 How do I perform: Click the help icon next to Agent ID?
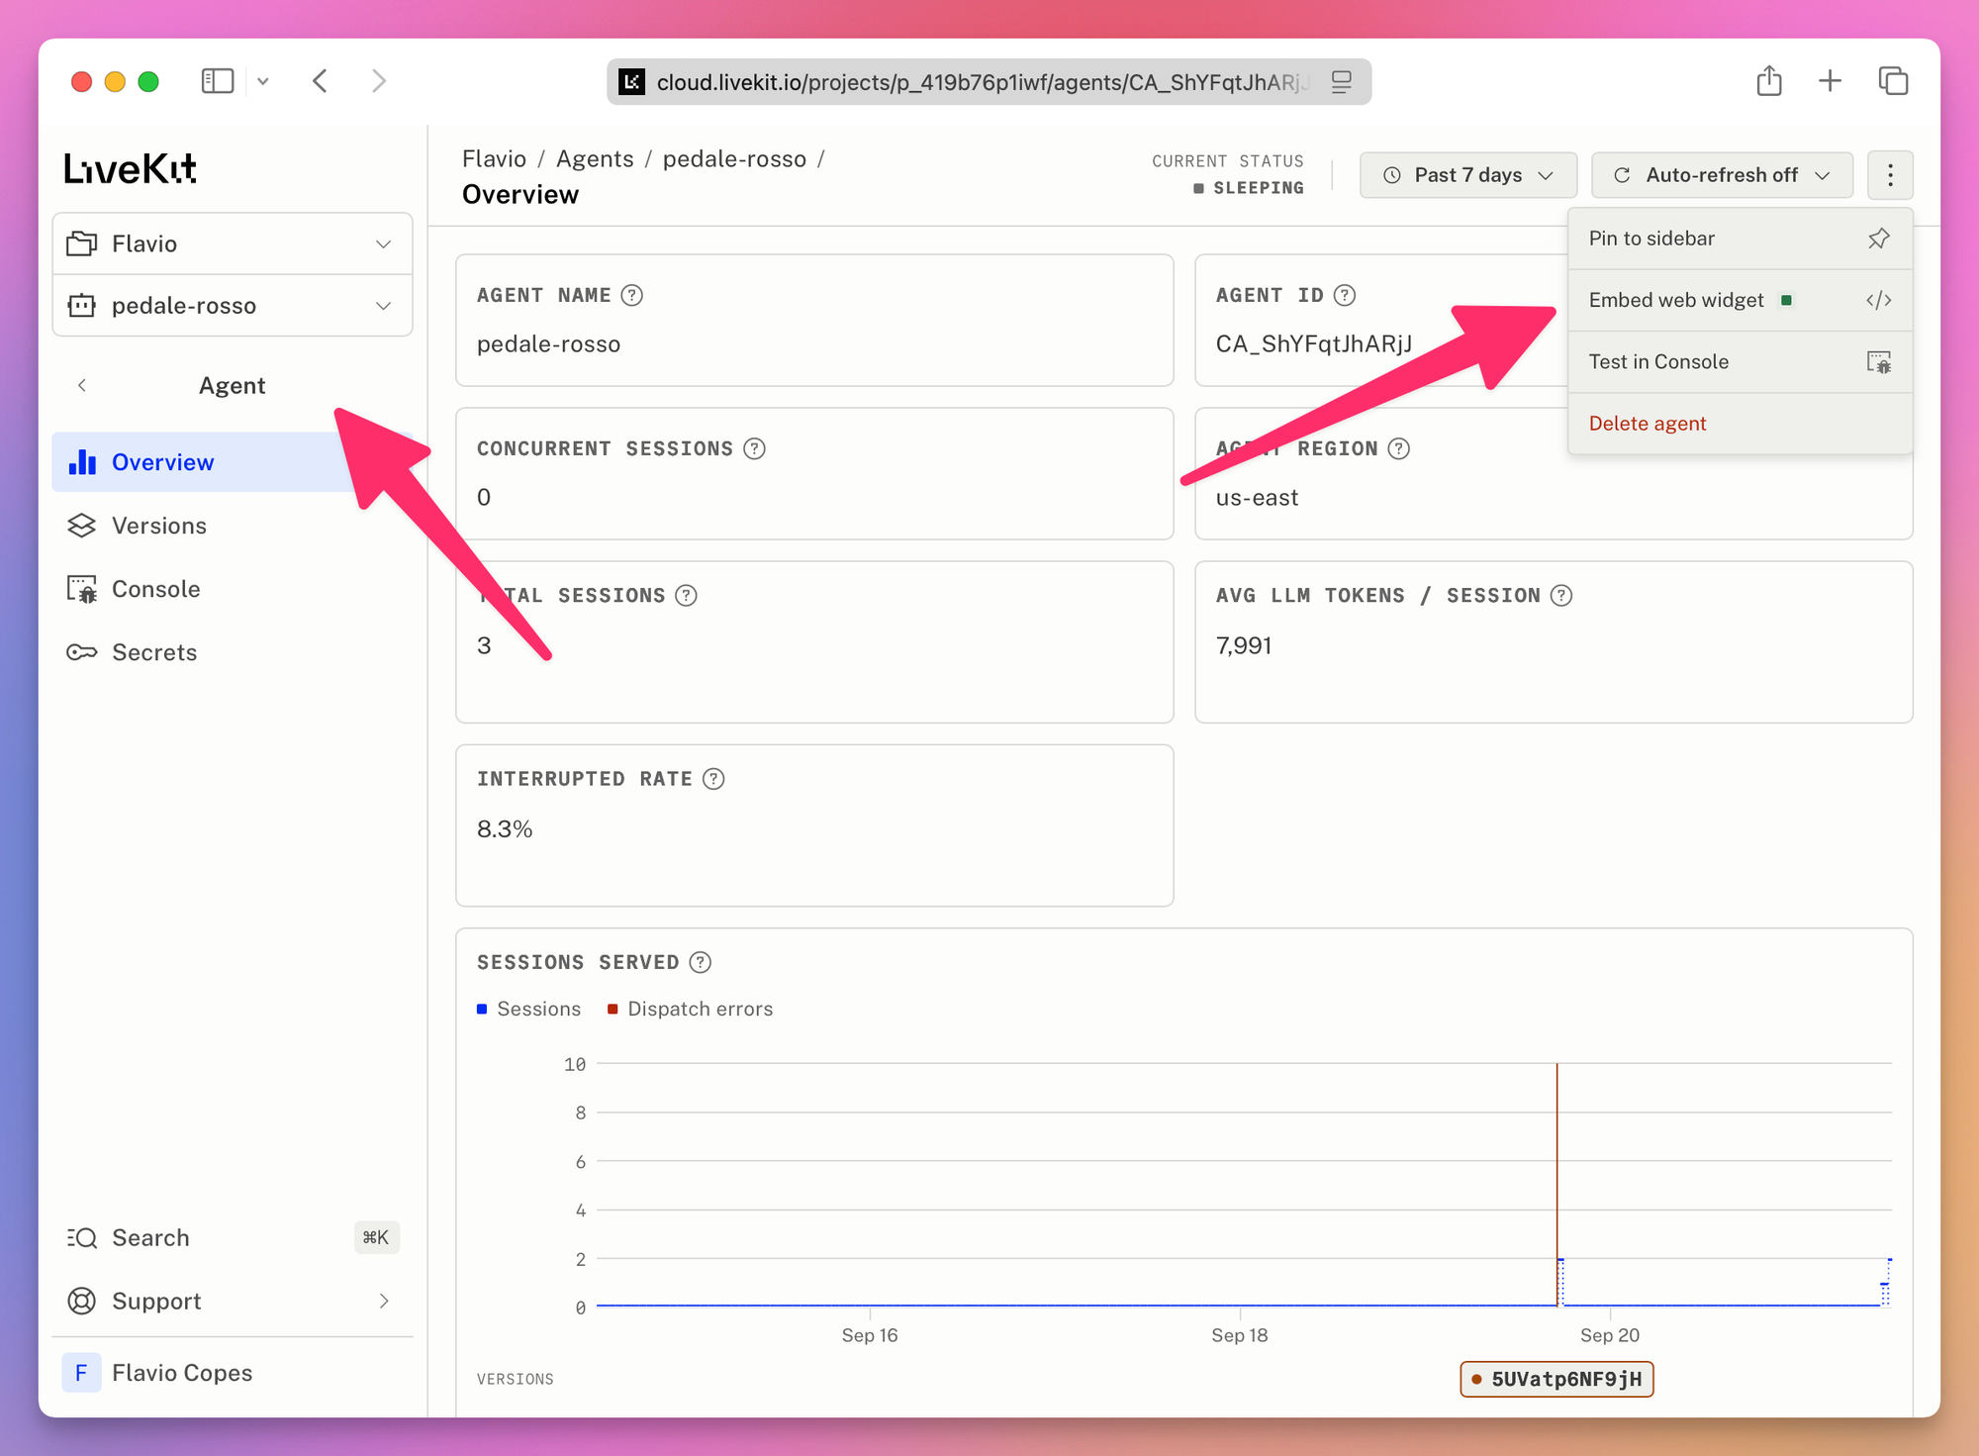[1345, 295]
